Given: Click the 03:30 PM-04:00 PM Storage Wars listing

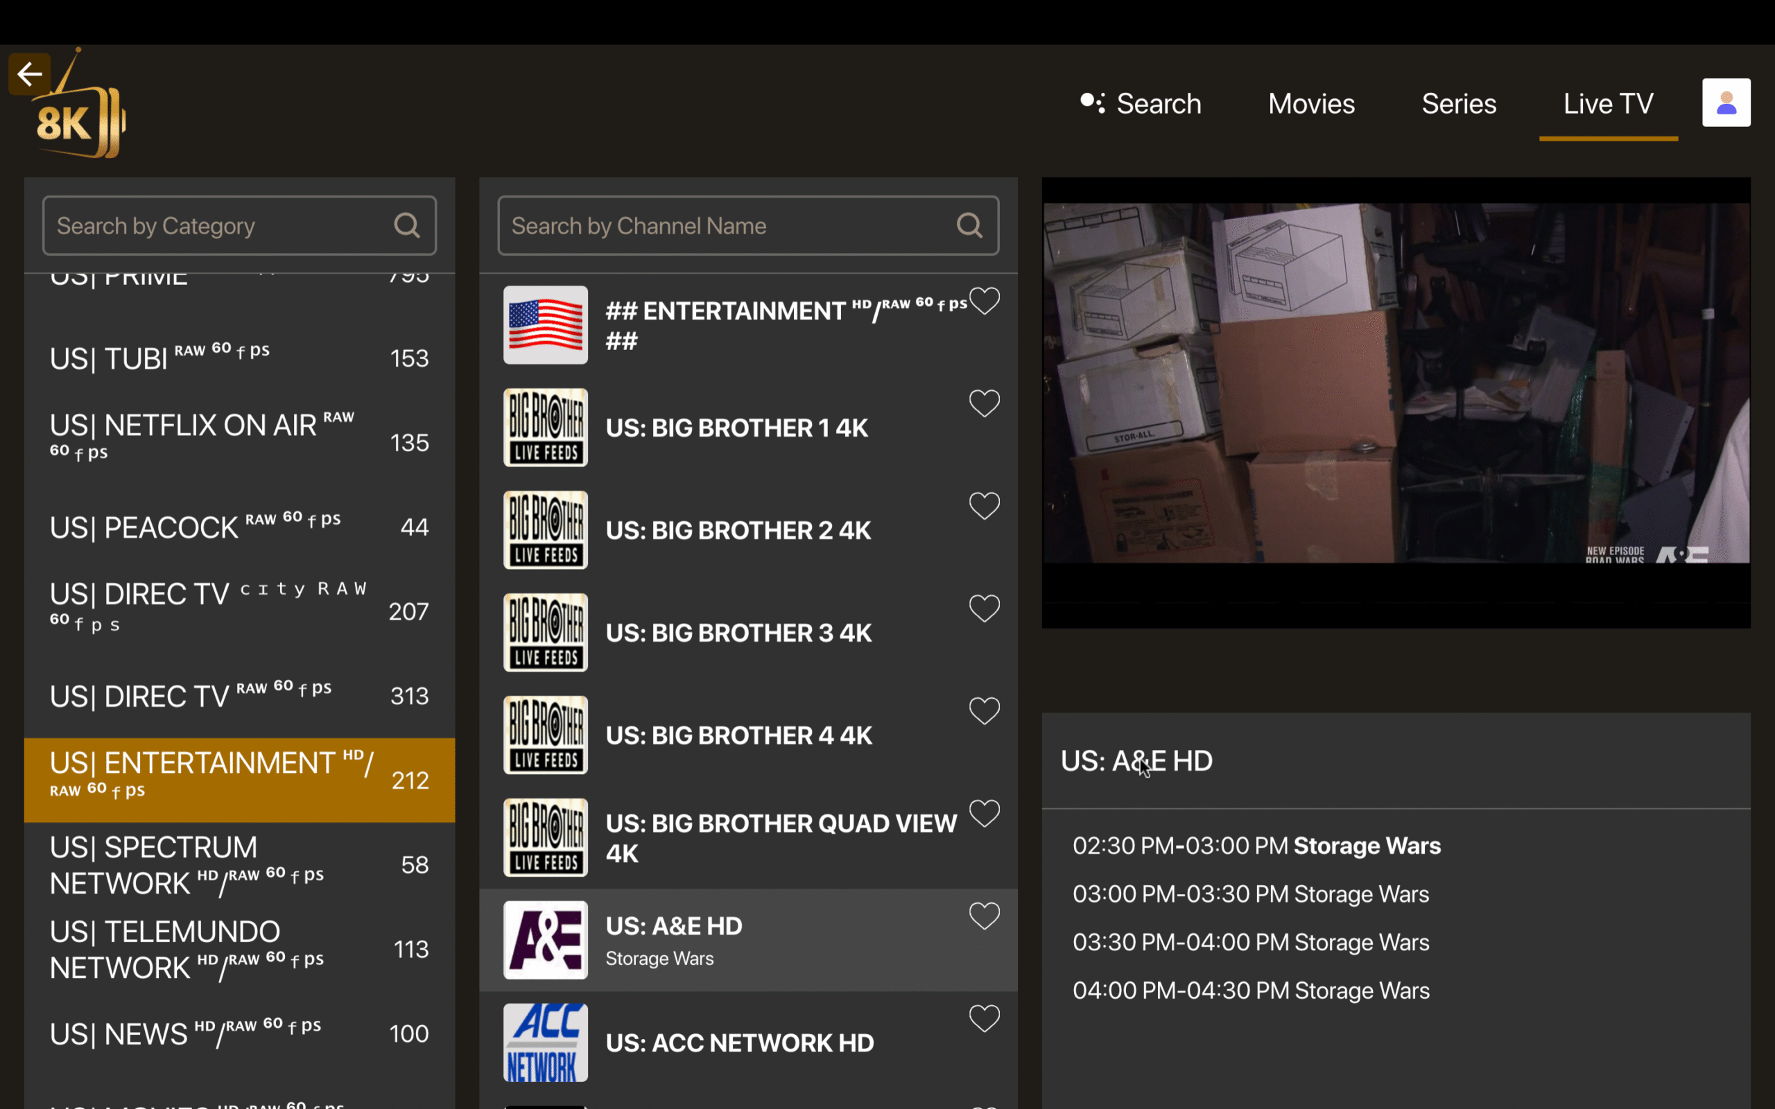Looking at the screenshot, I should pyautogui.click(x=1251, y=943).
